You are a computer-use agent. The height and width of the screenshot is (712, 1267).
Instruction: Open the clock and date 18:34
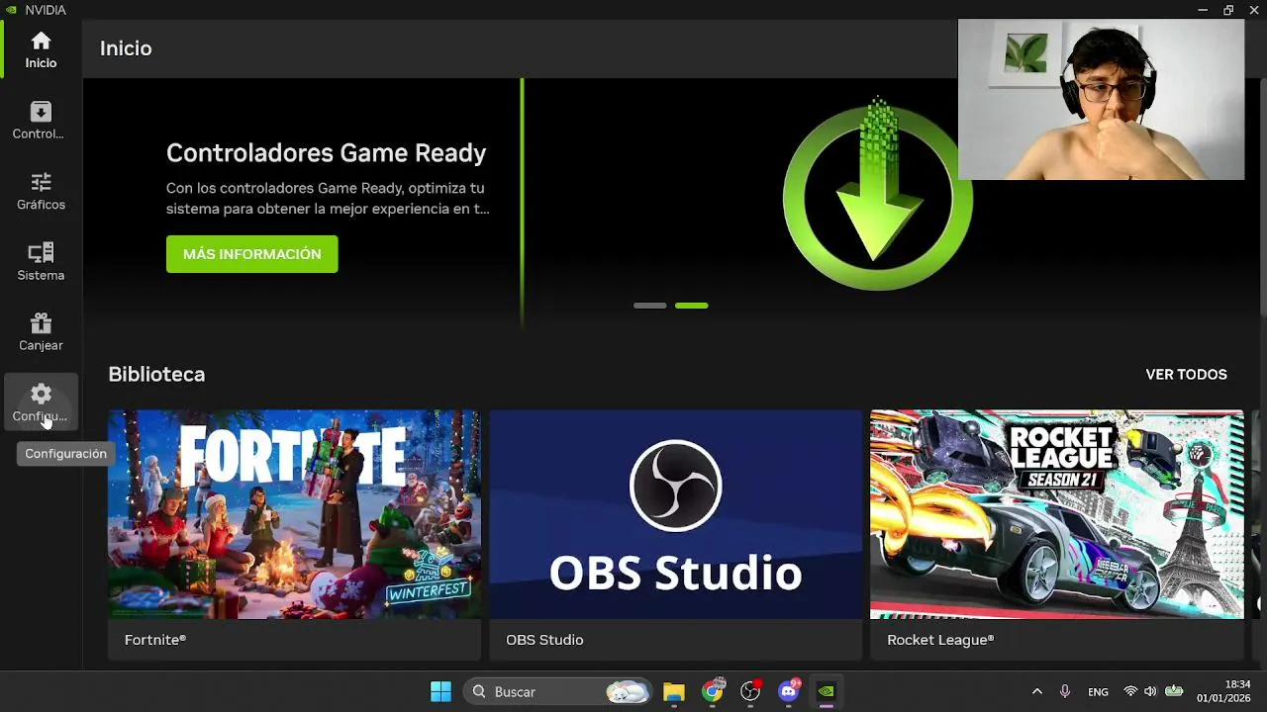point(1223,691)
